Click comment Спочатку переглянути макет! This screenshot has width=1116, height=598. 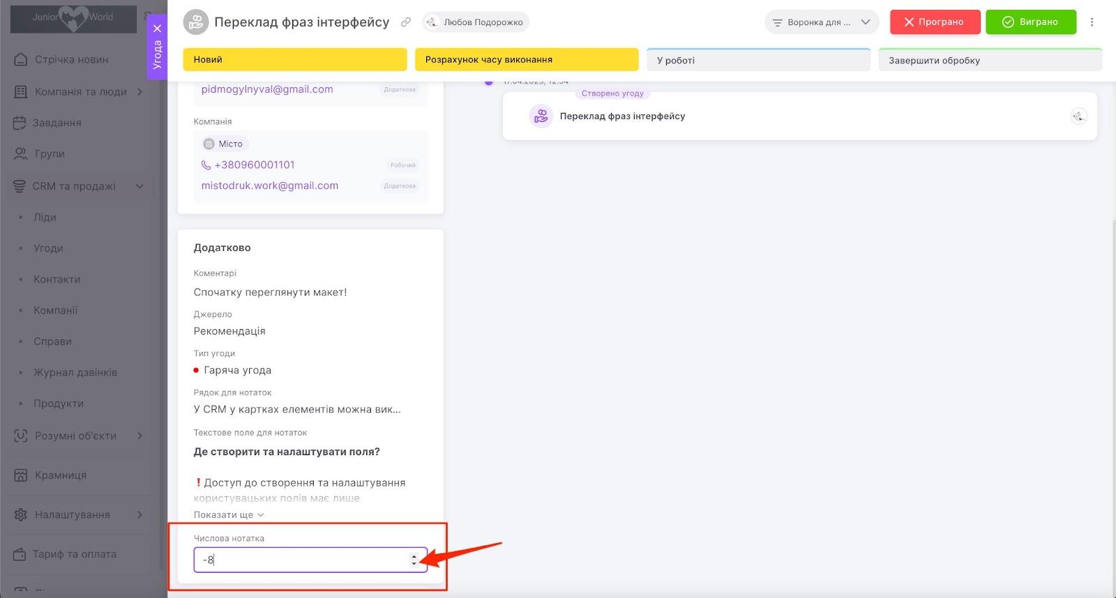pos(270,293)
